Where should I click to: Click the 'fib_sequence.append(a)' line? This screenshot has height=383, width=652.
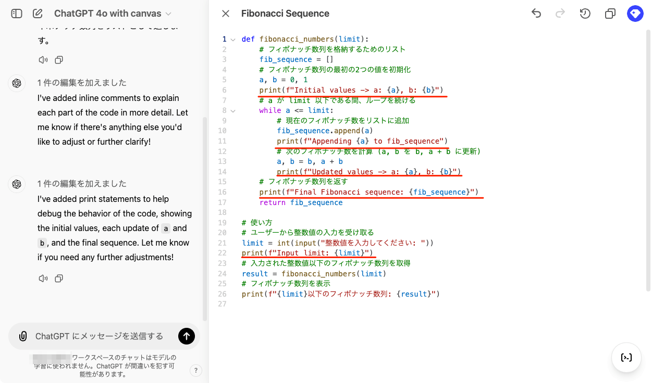(325, 131)
